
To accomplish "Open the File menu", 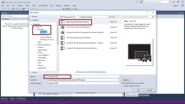I will coord(3,5).
